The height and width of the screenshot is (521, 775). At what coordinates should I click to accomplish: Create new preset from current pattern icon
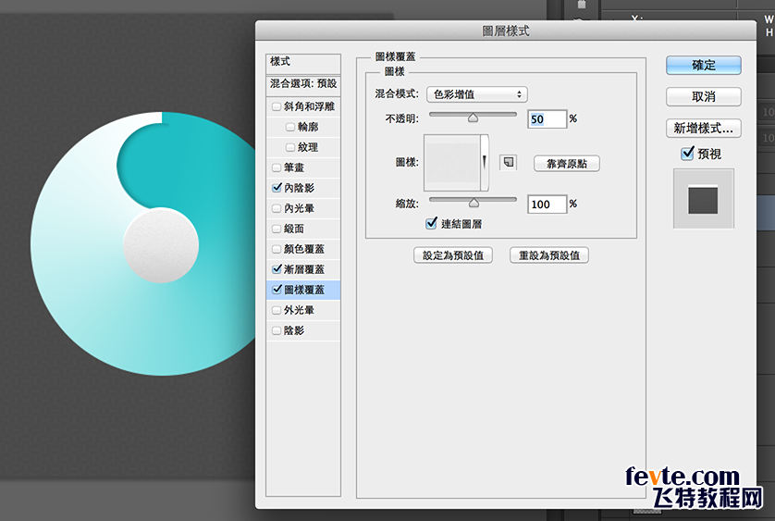(508, 162)
